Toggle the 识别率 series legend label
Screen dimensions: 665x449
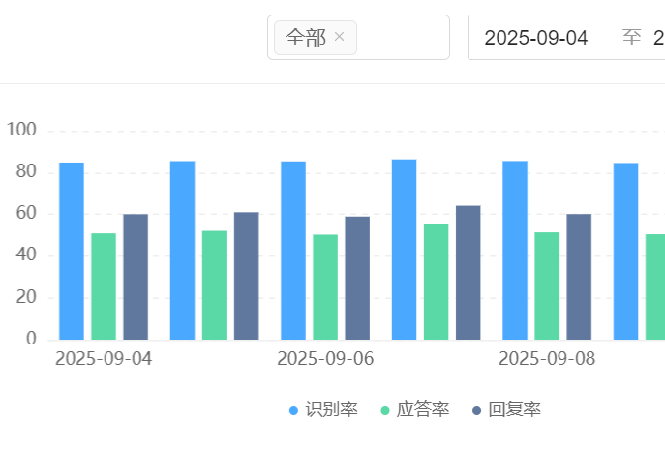coord(332,409)
